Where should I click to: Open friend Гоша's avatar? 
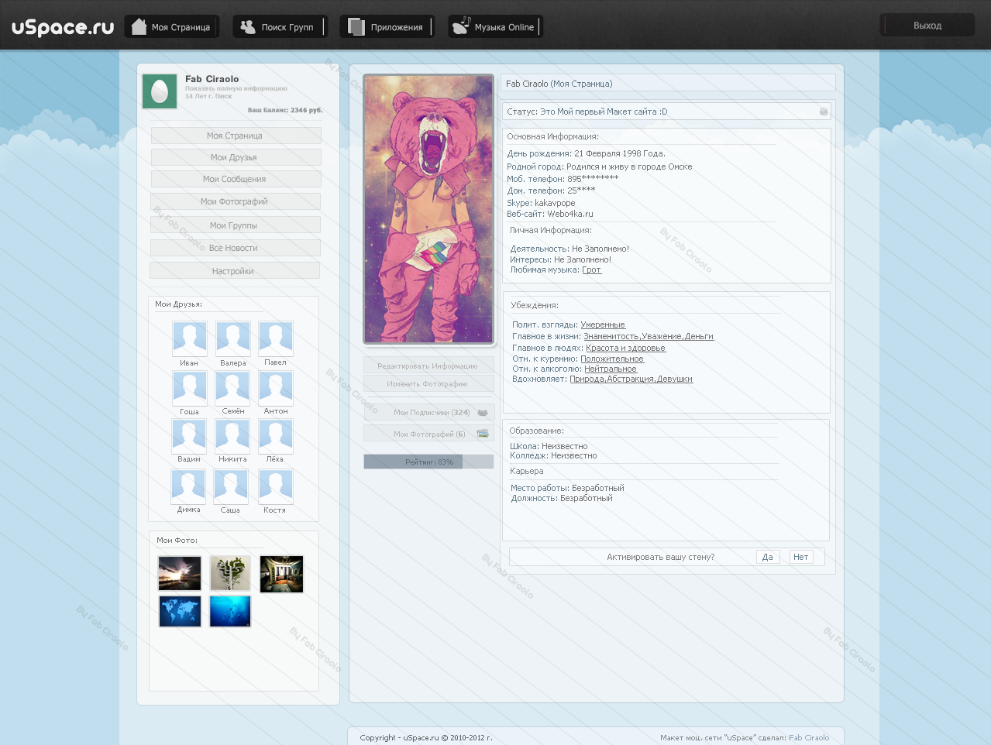(x=190, y=388)
